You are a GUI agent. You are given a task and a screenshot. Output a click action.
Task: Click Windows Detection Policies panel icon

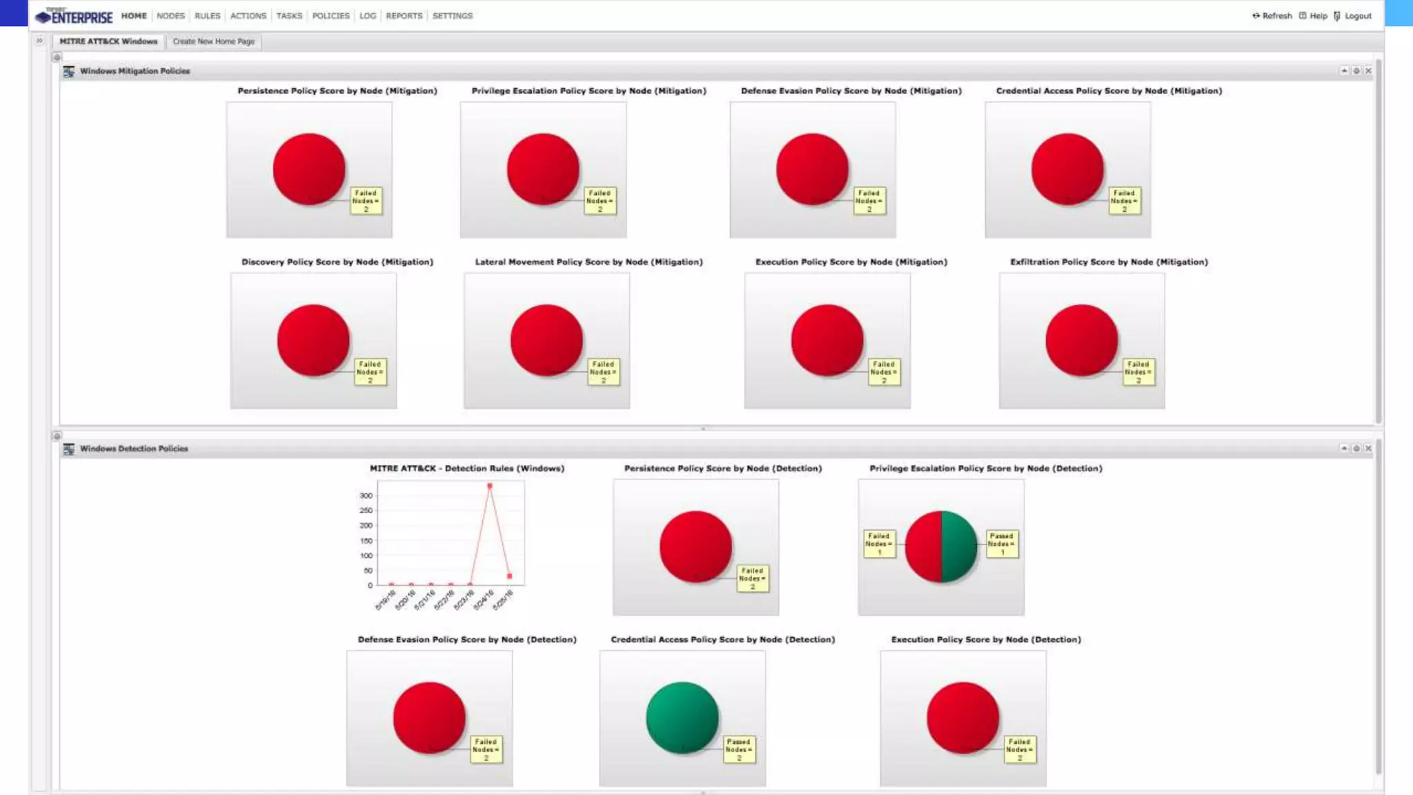(69, 449)
